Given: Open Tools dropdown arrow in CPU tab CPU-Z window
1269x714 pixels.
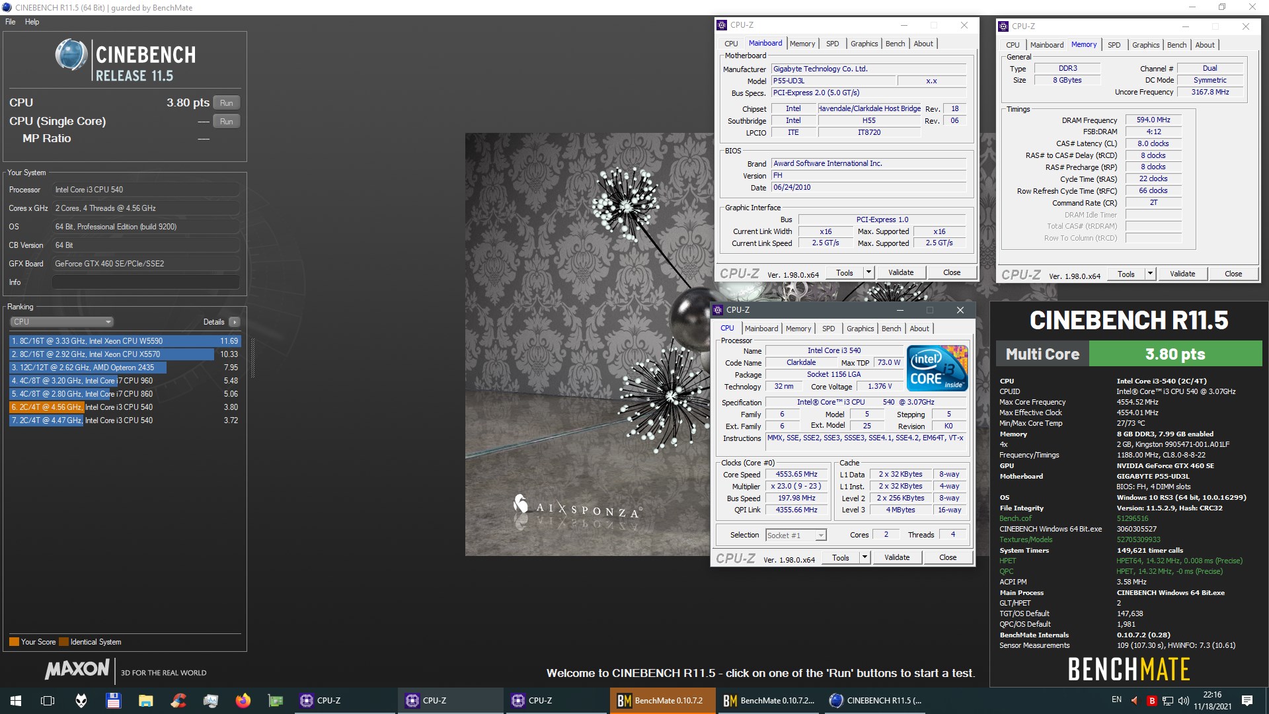Looking at the screenshot, I should 865,557.
